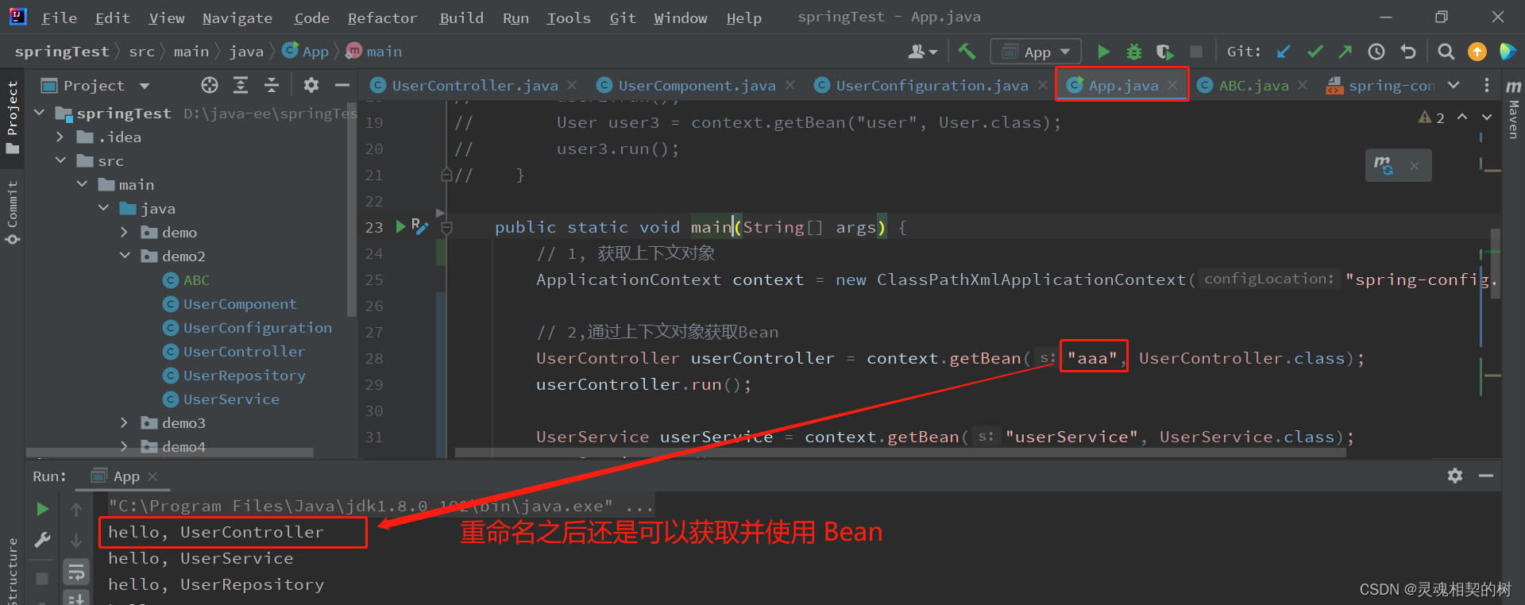This screenshot has width=1525, height=605.
Task: Open the Maven side panel
Action: coord(1513,111)
